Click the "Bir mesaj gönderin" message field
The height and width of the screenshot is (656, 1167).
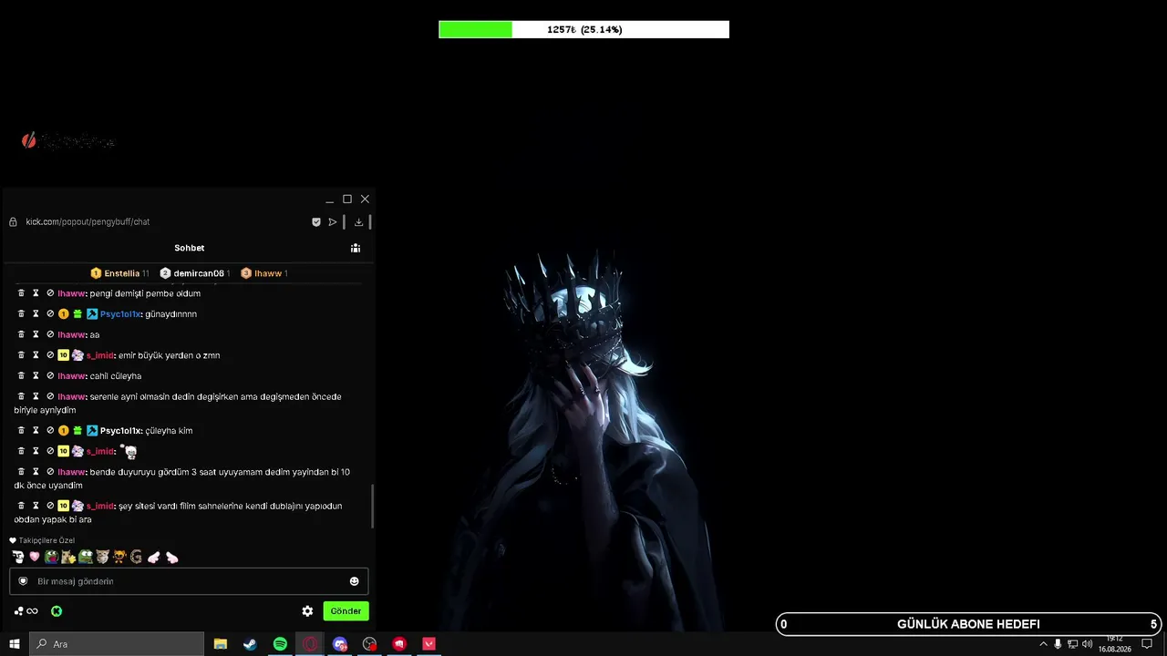pyautogui.click(x=189, y=581)
